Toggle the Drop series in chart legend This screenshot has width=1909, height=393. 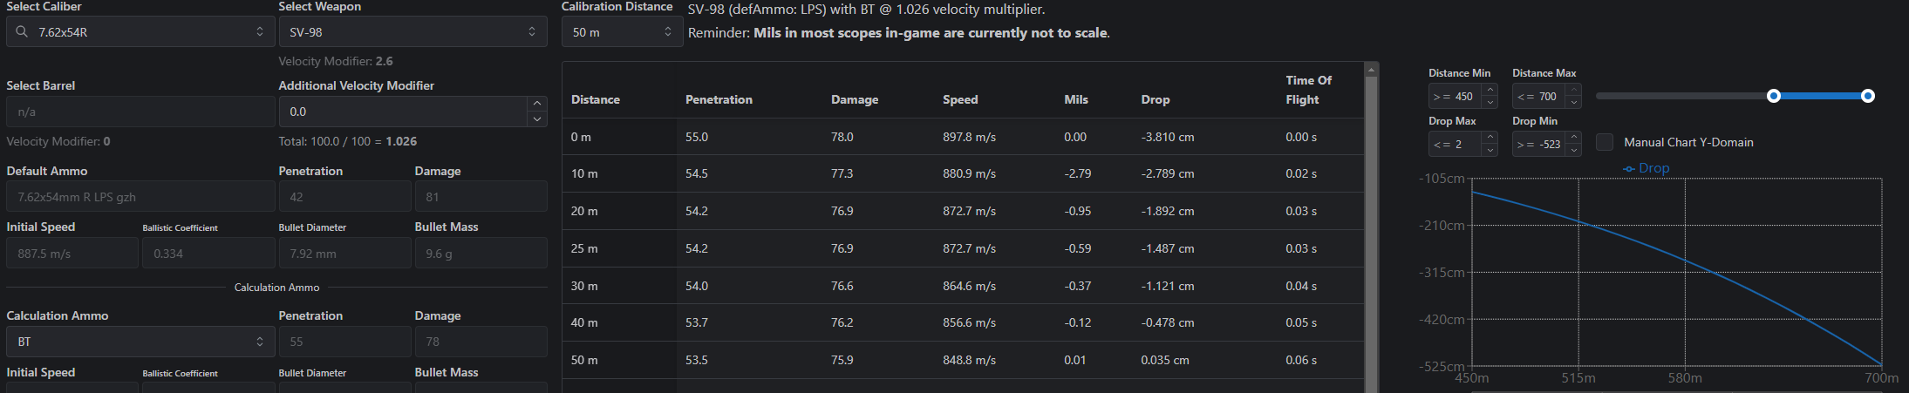click(1647, 168)
